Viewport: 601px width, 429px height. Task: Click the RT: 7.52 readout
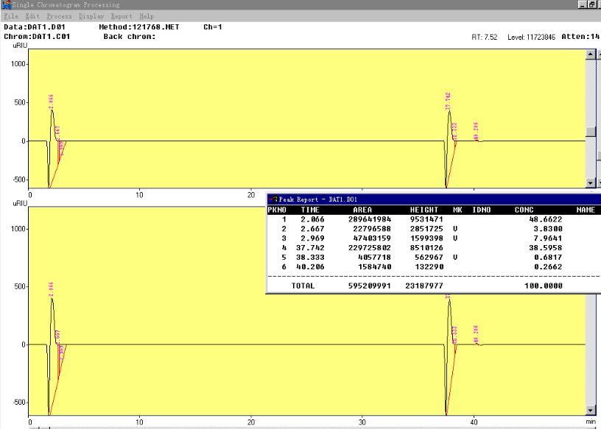click(x=485, y=37)
